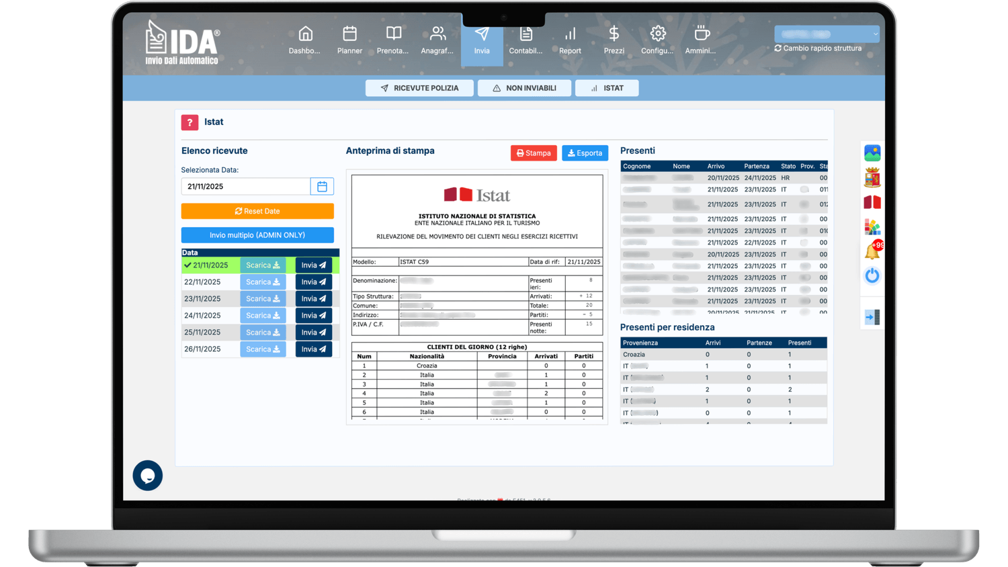Image resolution: width=1008 pixels, height=567 pixels.
Task: Open the chat bubble widget
Action: point(148,476)
